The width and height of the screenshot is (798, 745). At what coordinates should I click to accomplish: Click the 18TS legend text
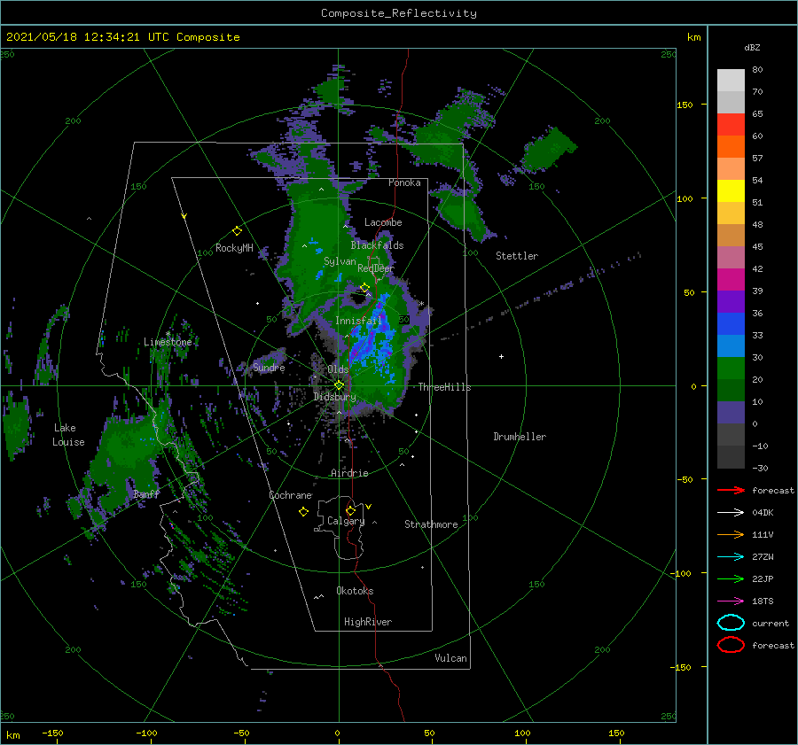[763, 601]
